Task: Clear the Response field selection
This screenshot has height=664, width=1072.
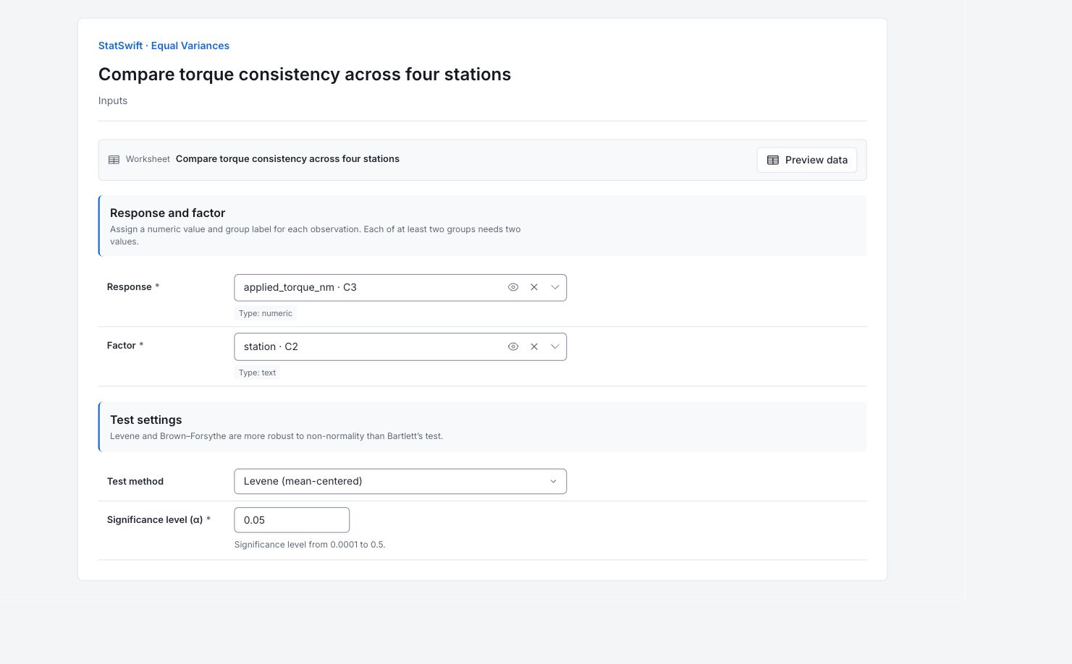Action: coord(534,287)
